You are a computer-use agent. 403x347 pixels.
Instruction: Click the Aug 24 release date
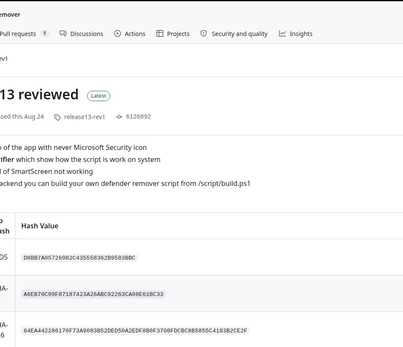tap(34, 117)
